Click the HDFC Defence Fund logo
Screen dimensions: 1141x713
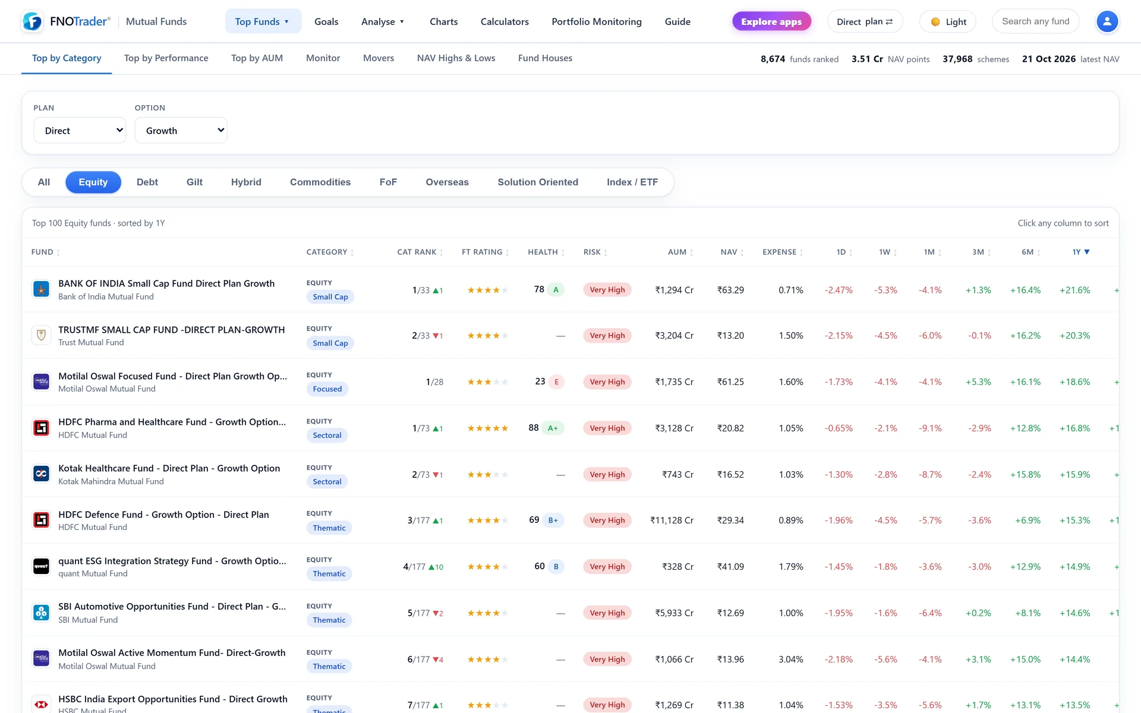(41, 520)
